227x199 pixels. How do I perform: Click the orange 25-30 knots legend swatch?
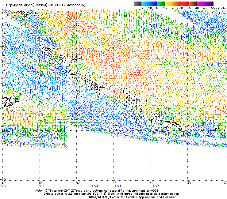[177, 4]
